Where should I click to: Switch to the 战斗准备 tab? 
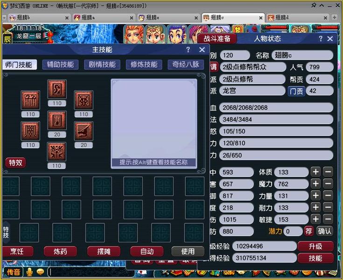(x=217, y=39)
